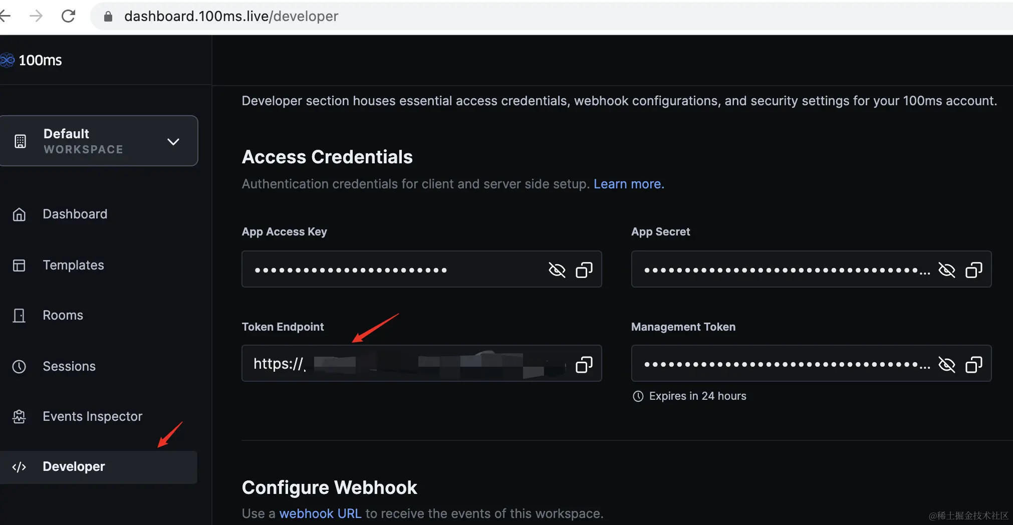Show the Management Token value
Viewport: 1013px width, 525px height.
tap(946, 364)
